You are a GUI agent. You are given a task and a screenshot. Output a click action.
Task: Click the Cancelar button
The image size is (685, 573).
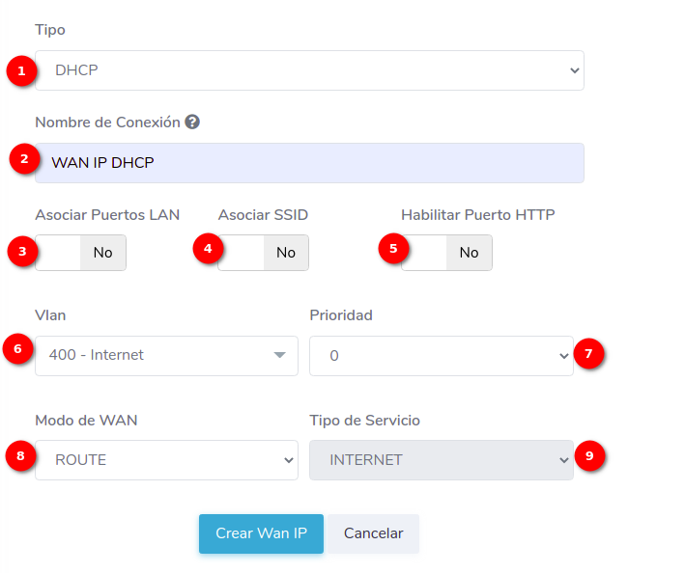373,533
